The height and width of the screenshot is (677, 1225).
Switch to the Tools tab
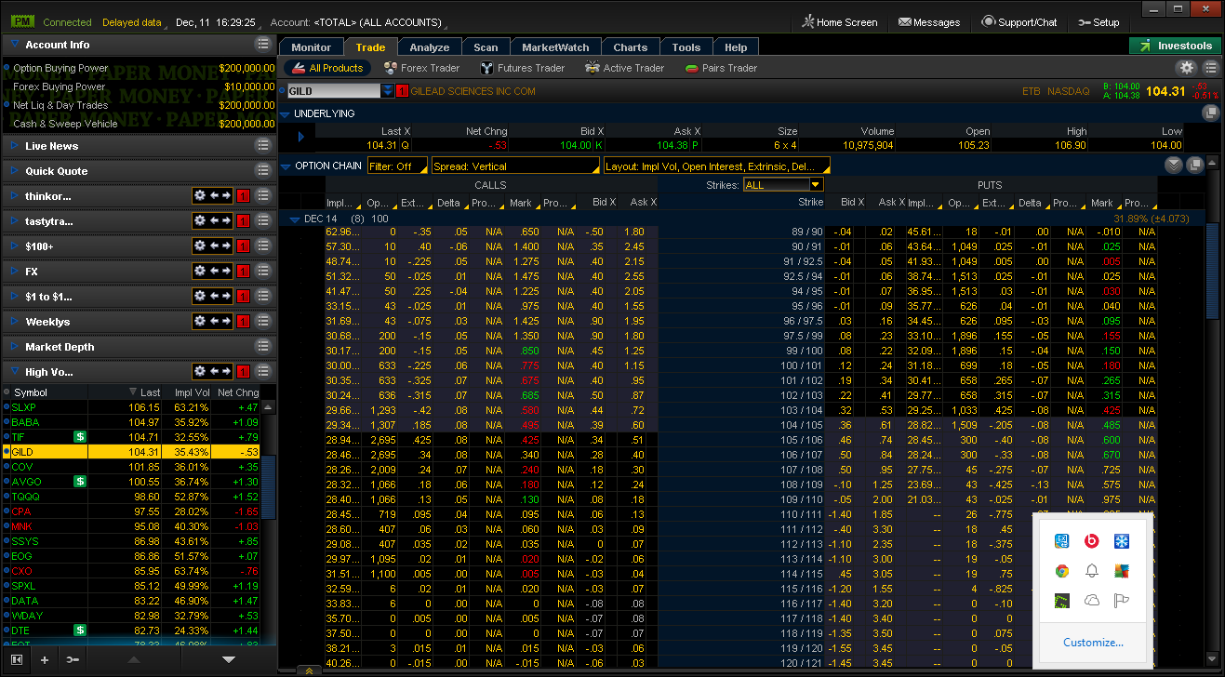(686, 47)
